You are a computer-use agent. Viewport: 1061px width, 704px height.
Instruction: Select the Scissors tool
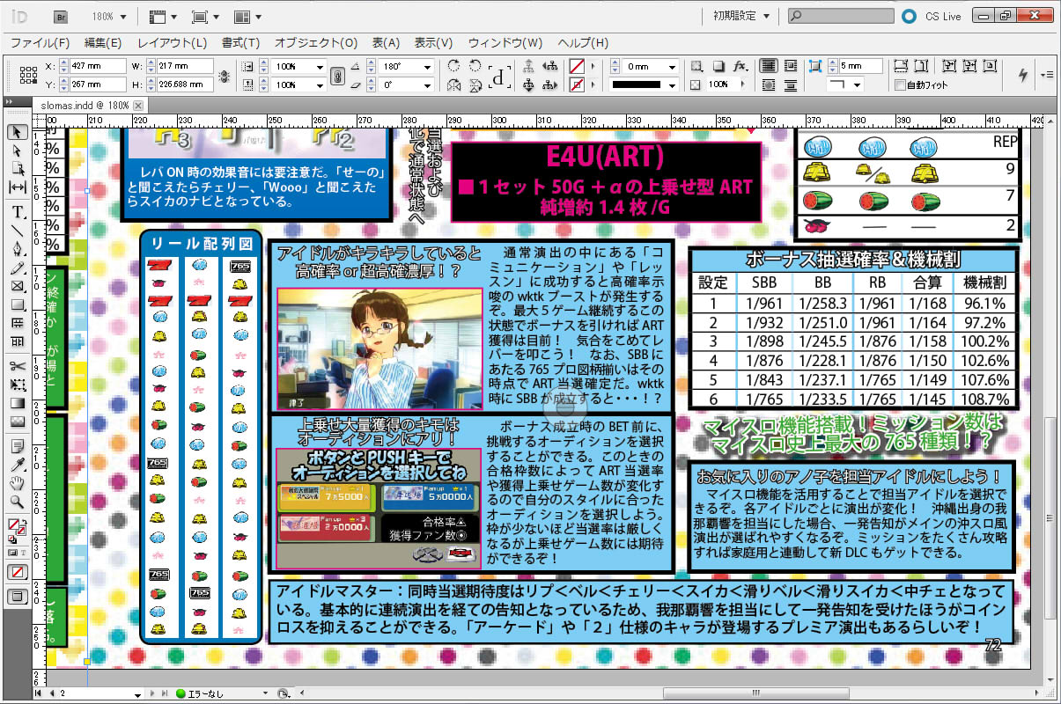click(17, 366)
